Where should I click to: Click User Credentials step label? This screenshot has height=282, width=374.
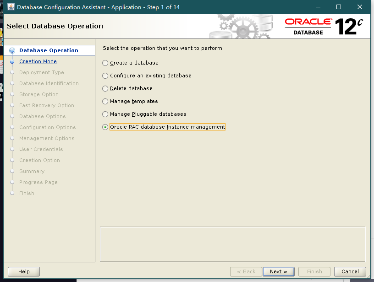41,149
